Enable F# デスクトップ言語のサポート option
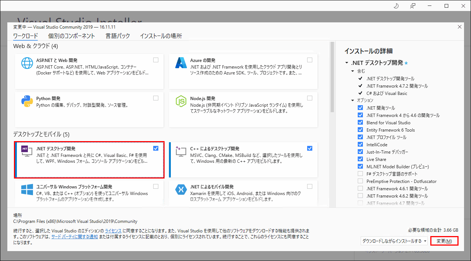Image resolution: width=471 pixels, height=261 pixels. tap(360, 174)
